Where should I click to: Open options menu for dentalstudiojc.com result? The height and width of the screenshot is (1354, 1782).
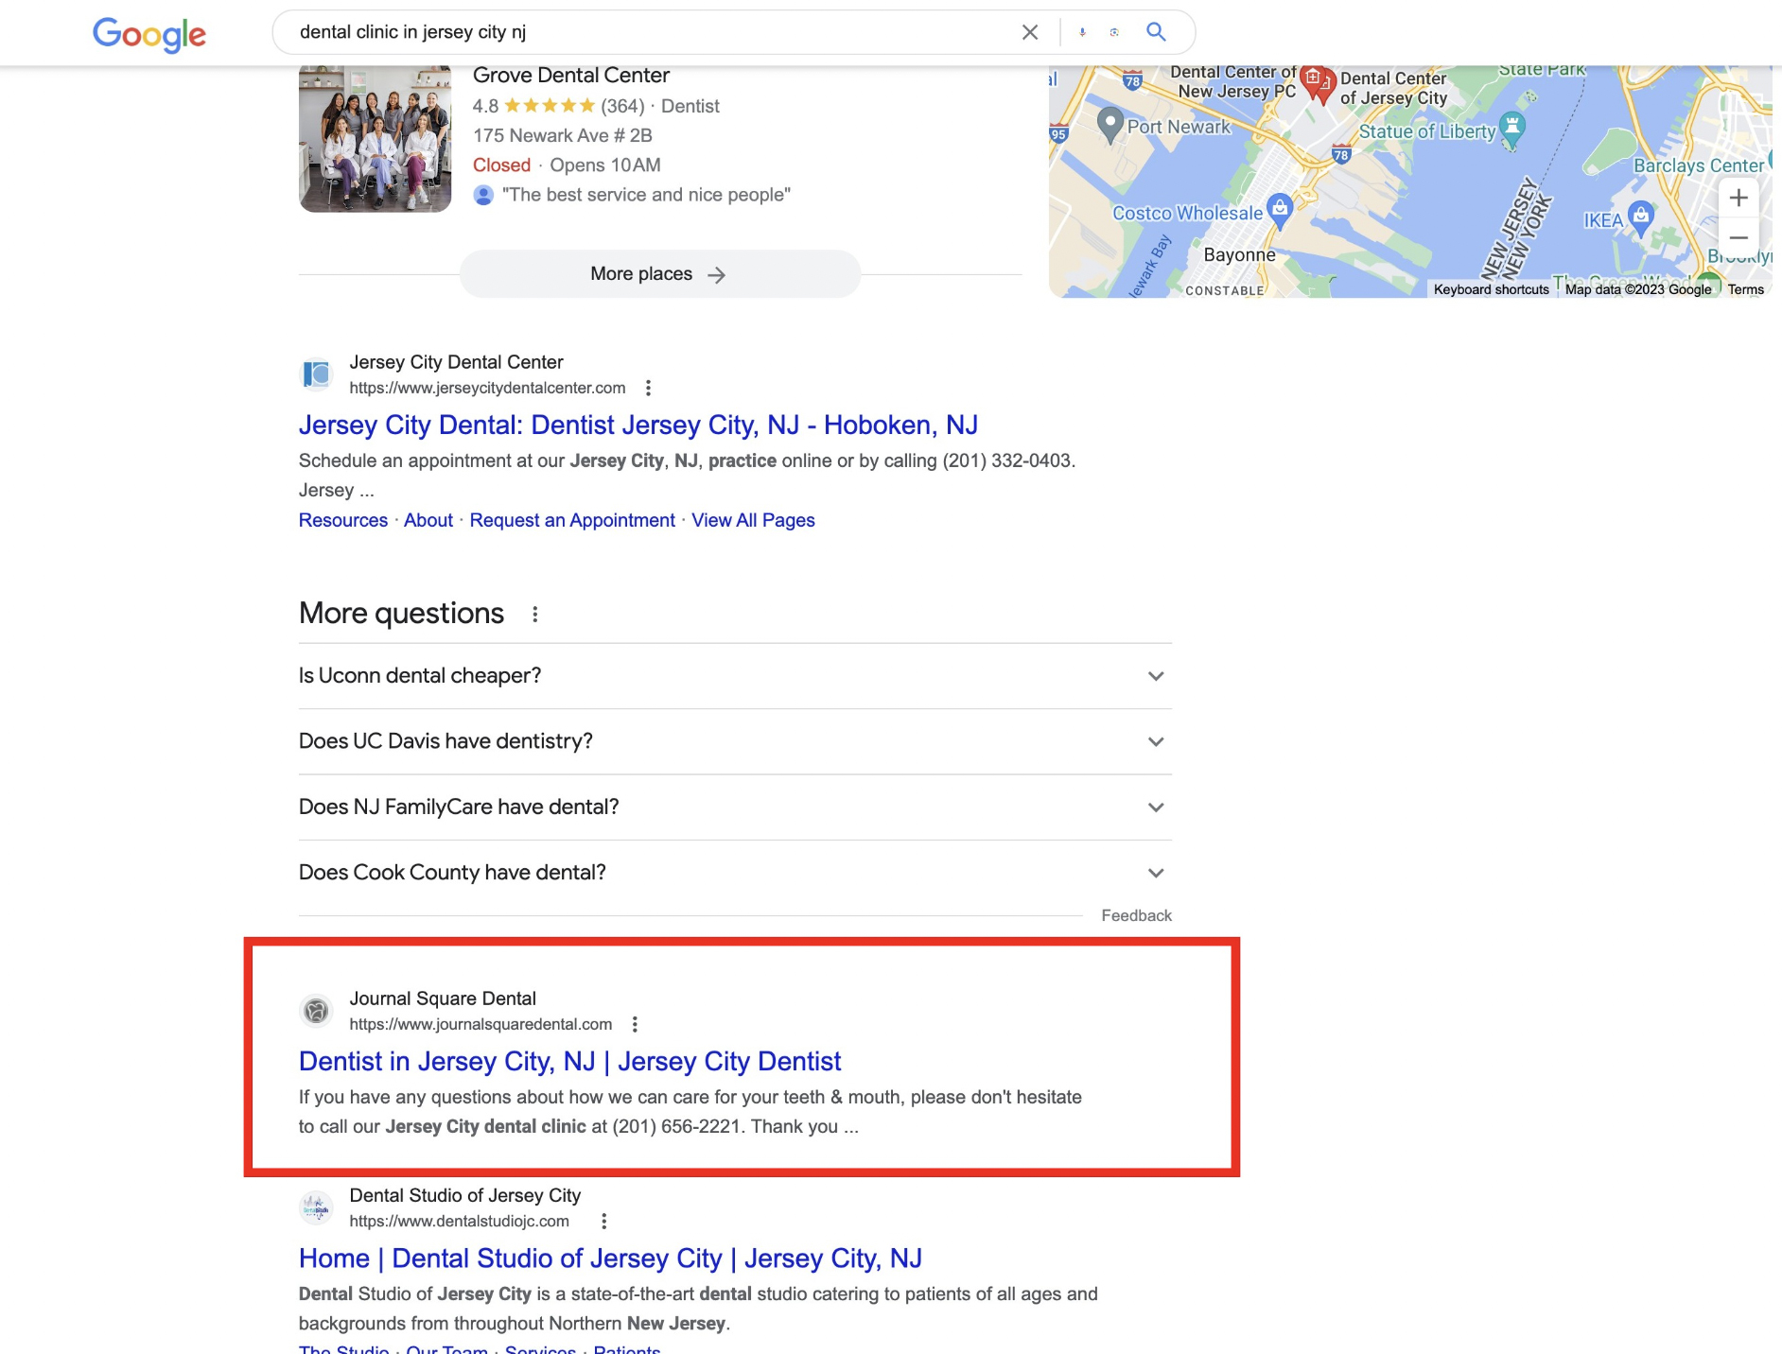pos(603,1221)
